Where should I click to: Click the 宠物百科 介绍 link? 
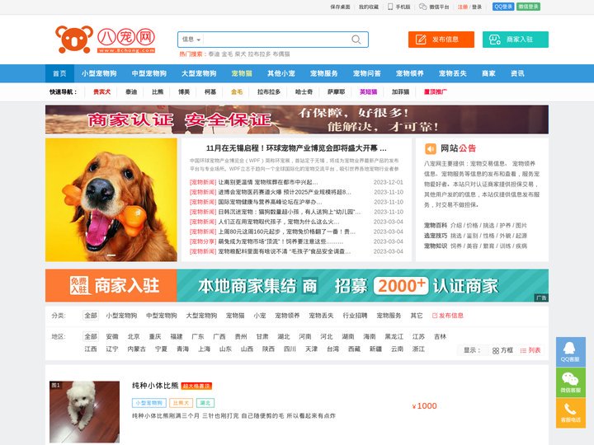tap(456, 225)
